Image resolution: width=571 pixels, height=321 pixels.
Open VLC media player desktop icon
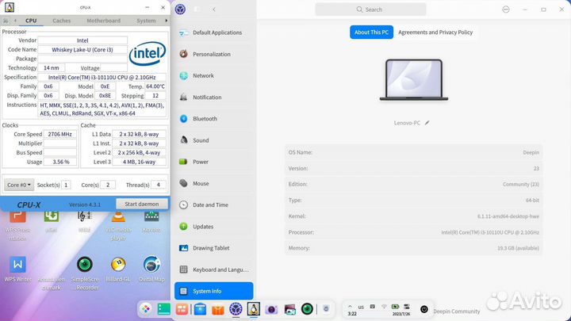click(118, 218)
